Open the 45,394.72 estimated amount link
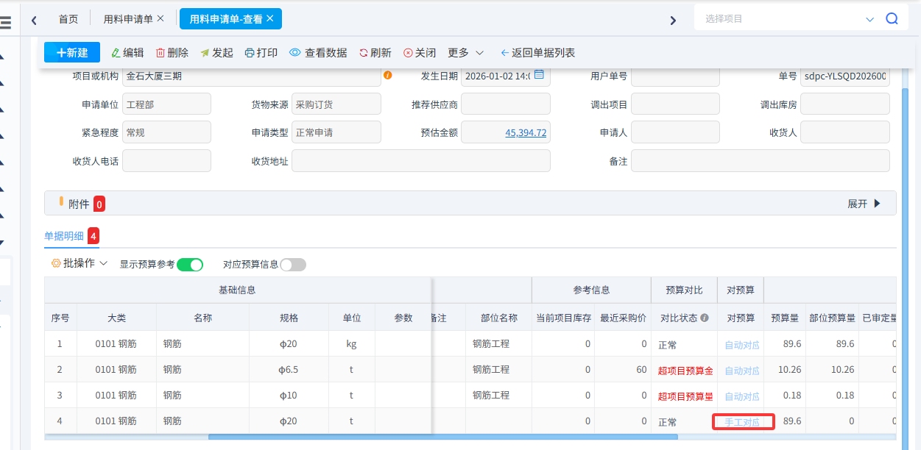Image resolution: width=921 pixels, height=450 pixels. click(x=526, y=133)
